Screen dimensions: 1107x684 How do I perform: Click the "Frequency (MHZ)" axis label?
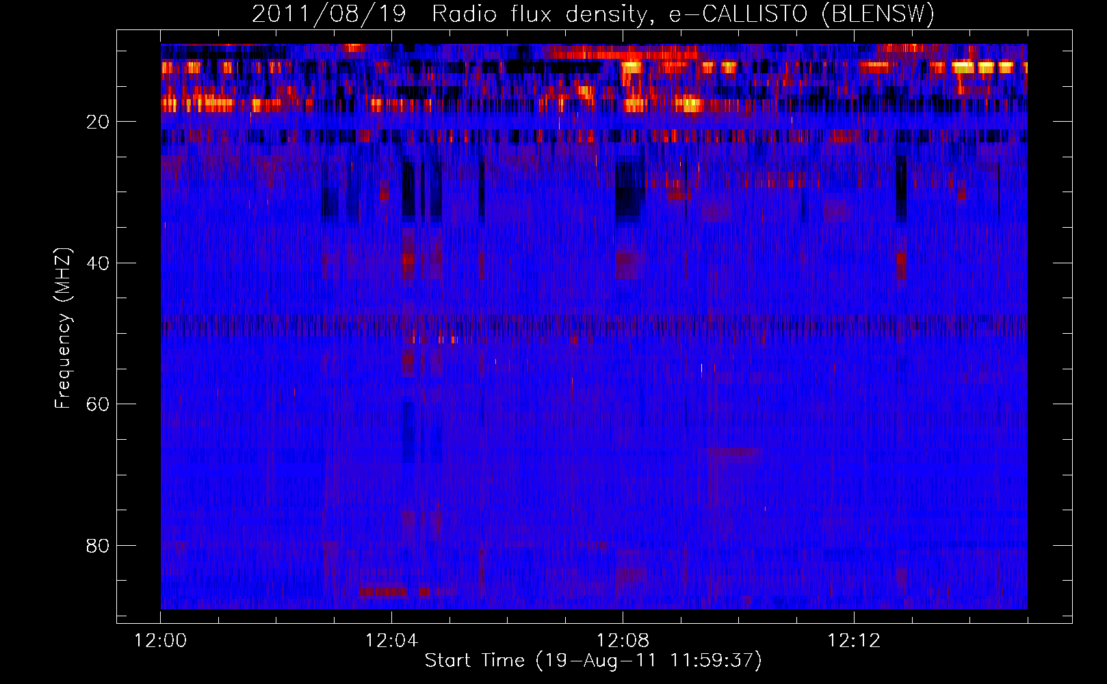(63, 328)
